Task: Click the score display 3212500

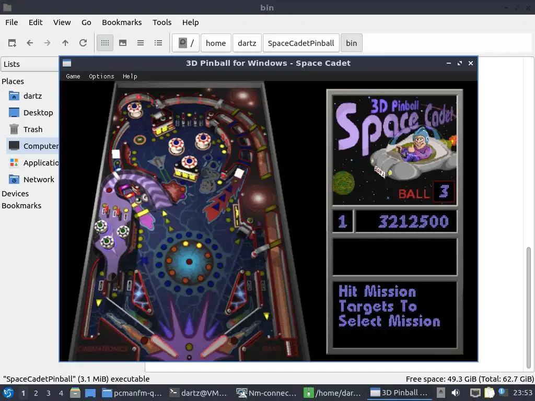Action: tap(406, 221)
